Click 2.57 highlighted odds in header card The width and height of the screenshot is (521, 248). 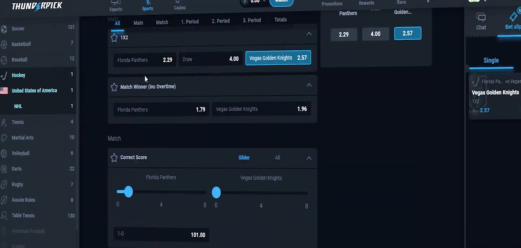tap(408, 33)
